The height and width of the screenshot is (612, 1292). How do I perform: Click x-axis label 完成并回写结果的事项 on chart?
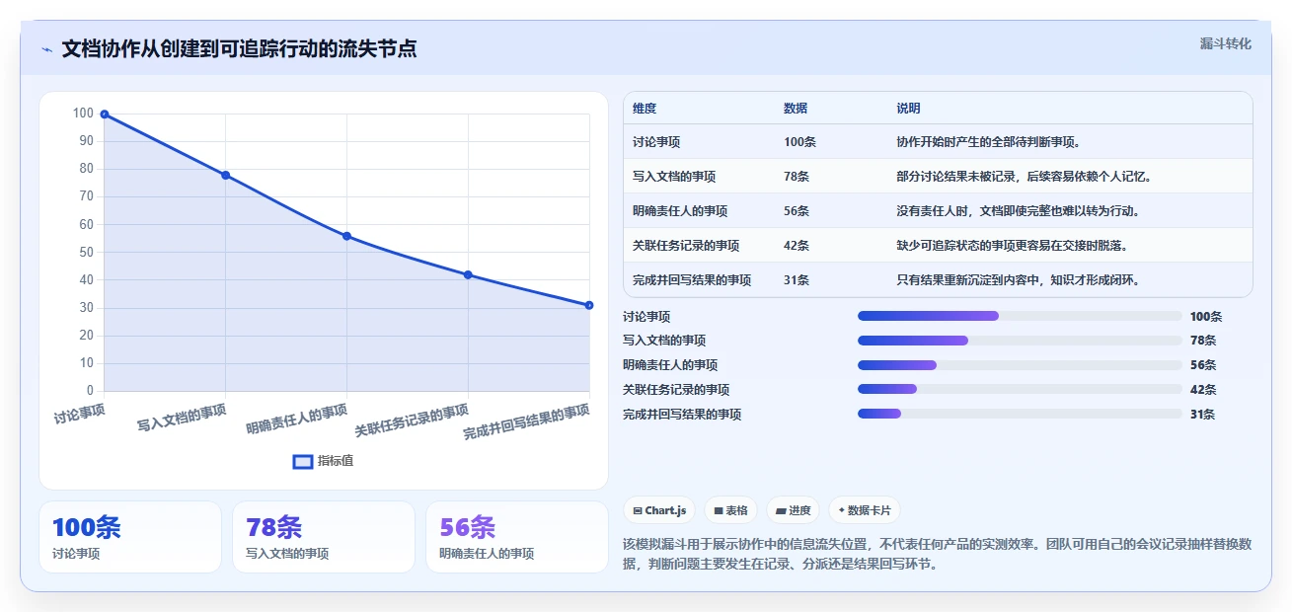(527, 421)
